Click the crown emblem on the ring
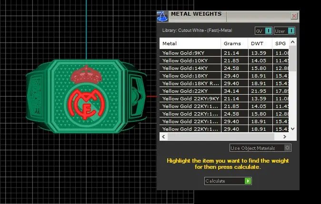The image size is (321, 204). 86,75
